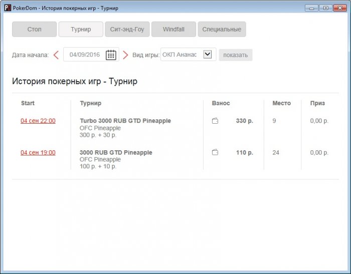Open the 04 сен 19:00 tournament link
Image resolution: width=351 pixels, height=274 pixels.
tap(38, 152)
